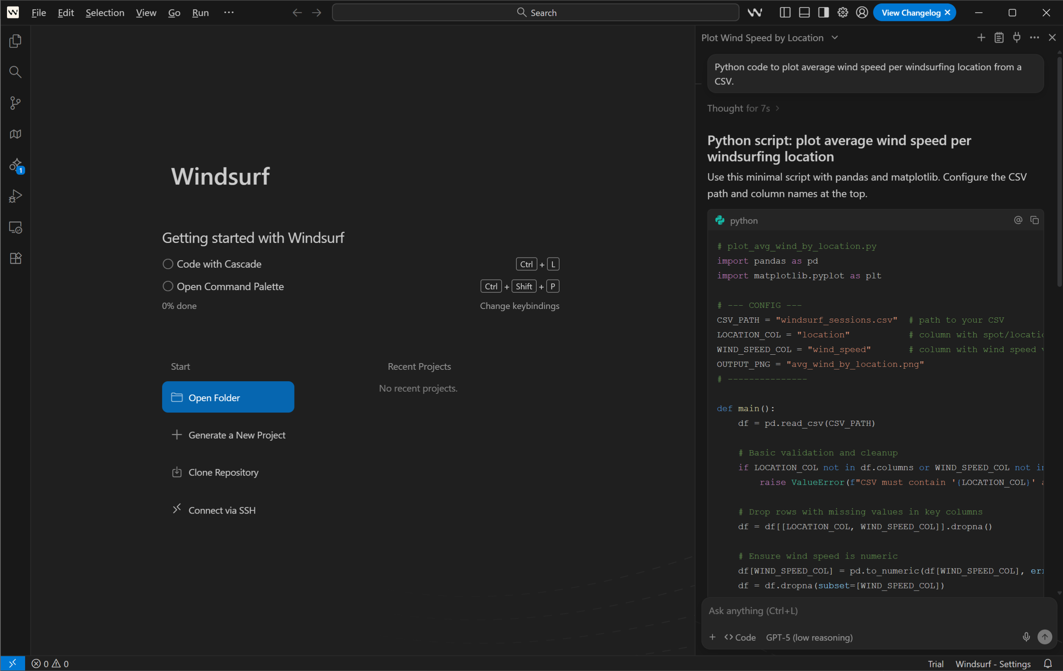Open the MCP plug icon in Cascade

(1016, 38)
